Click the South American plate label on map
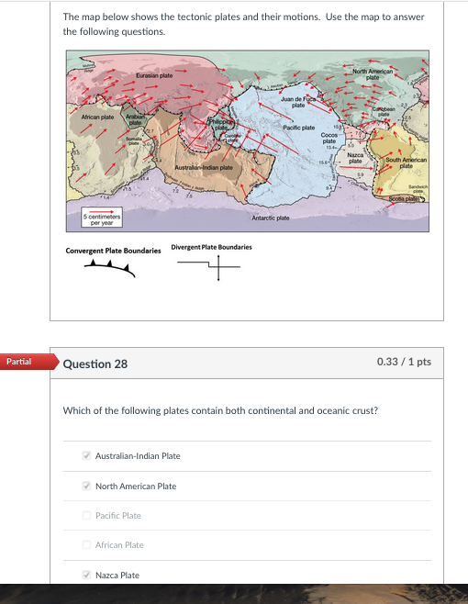The width and height of the screenshot is (468, 604). pyautogui.click(x=407, y=162)
